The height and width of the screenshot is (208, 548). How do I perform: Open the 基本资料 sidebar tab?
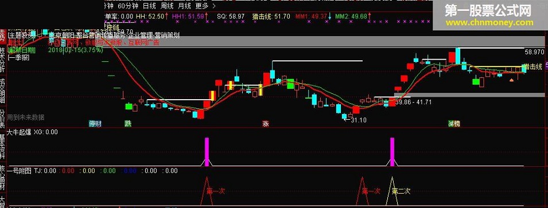[3, 147]
